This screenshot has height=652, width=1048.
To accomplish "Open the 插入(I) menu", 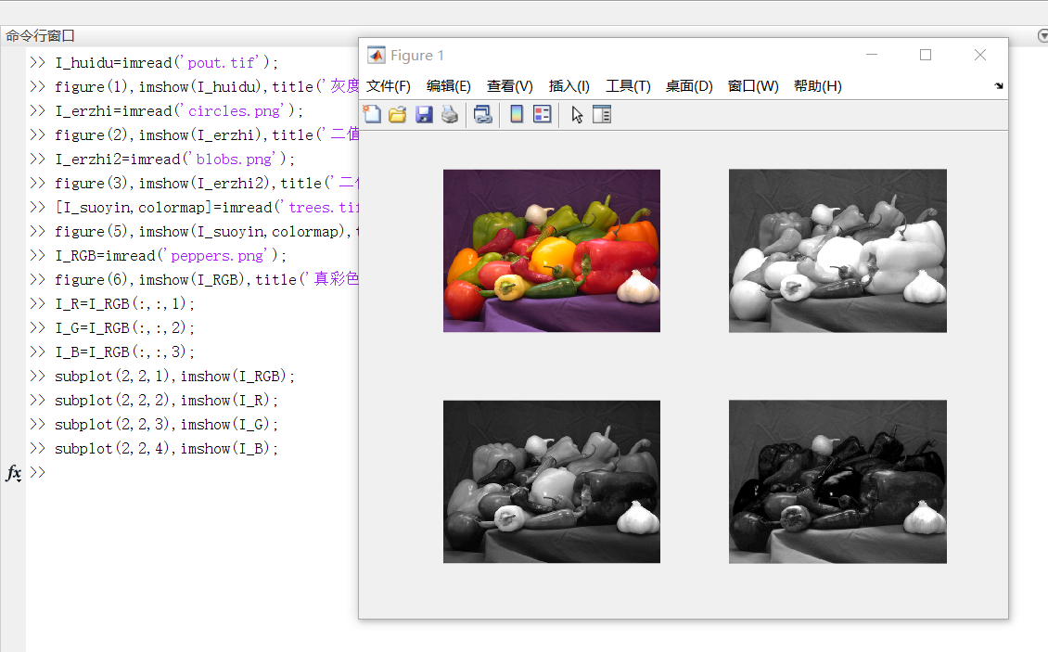I will 569,85.
